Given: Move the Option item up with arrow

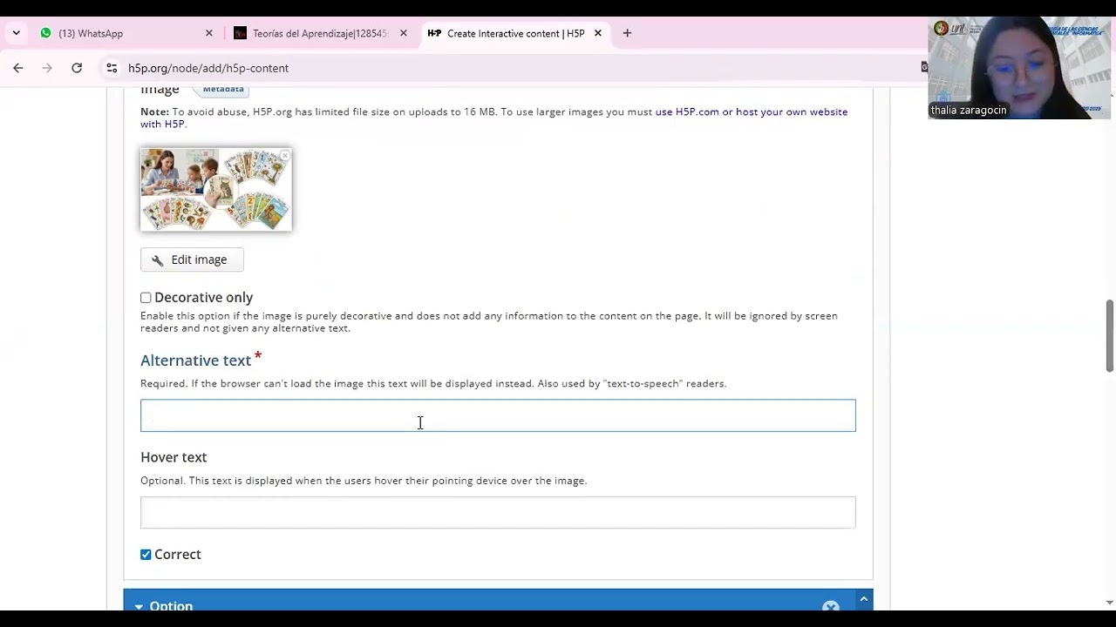Looking at the screenshot, I should pyautogui.click(x=864, y=599).
